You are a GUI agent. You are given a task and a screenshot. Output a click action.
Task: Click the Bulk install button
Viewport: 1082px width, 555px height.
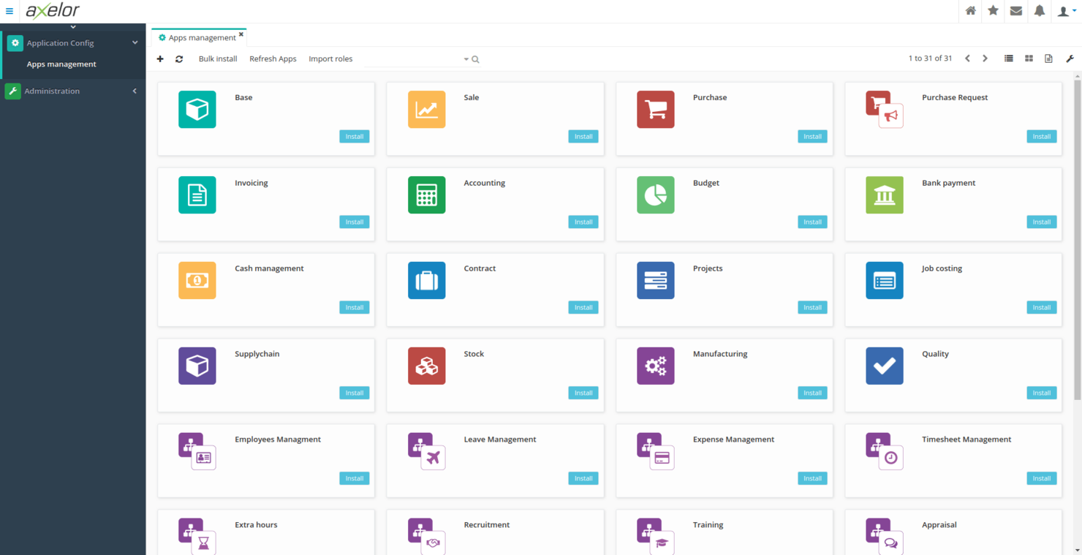pos(217,58)
